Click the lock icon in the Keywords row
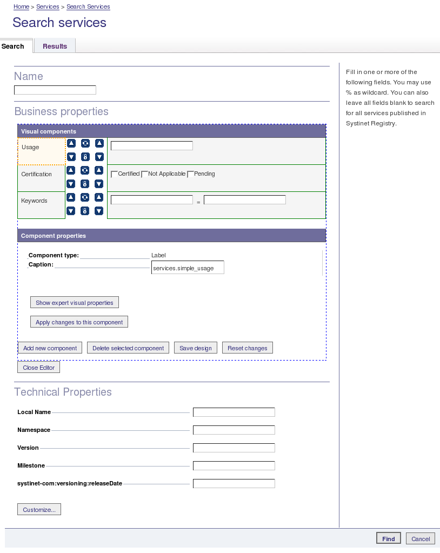440x553 pixels. point(85,211)
